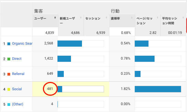Click (Other) users value 4
Viewport: 187px width, 112px height.
52,104
